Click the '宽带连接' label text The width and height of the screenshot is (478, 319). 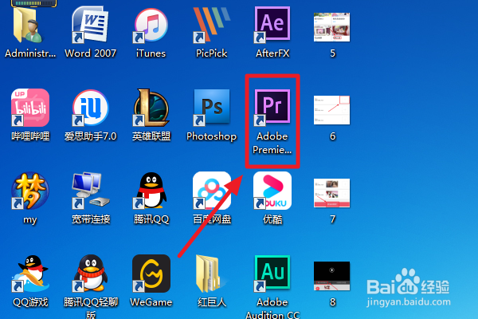[91, 219]
